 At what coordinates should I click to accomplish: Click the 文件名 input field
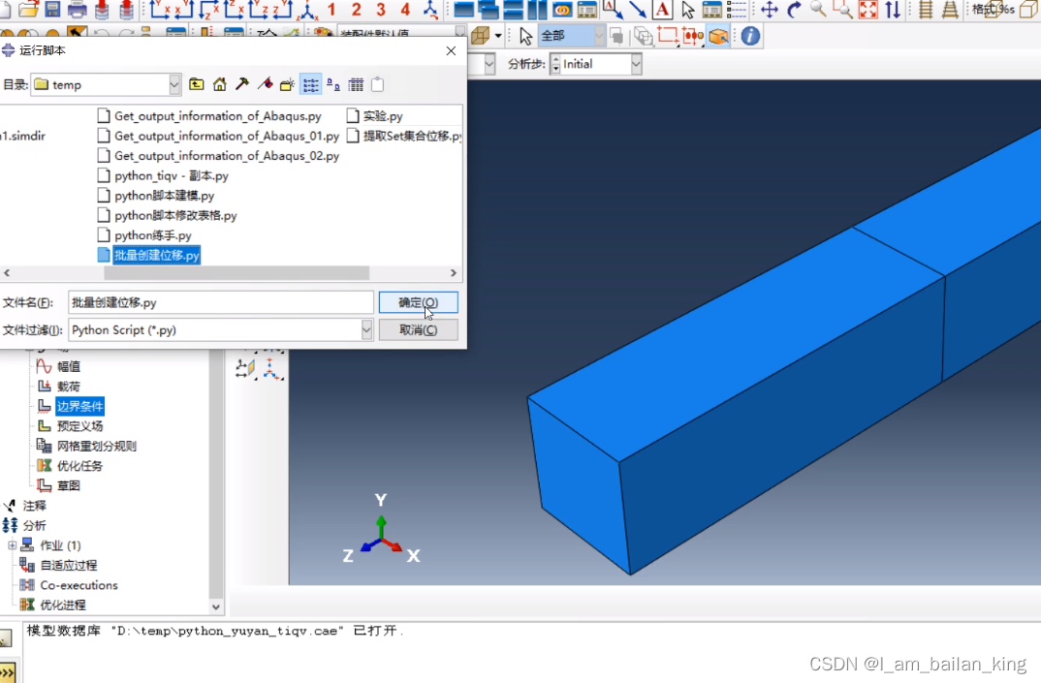(221, 302)
